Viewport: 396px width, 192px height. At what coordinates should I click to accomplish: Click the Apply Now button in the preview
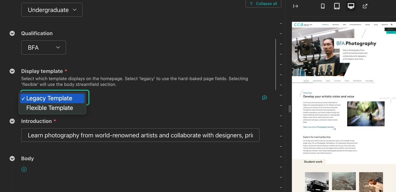pos(390,29)
